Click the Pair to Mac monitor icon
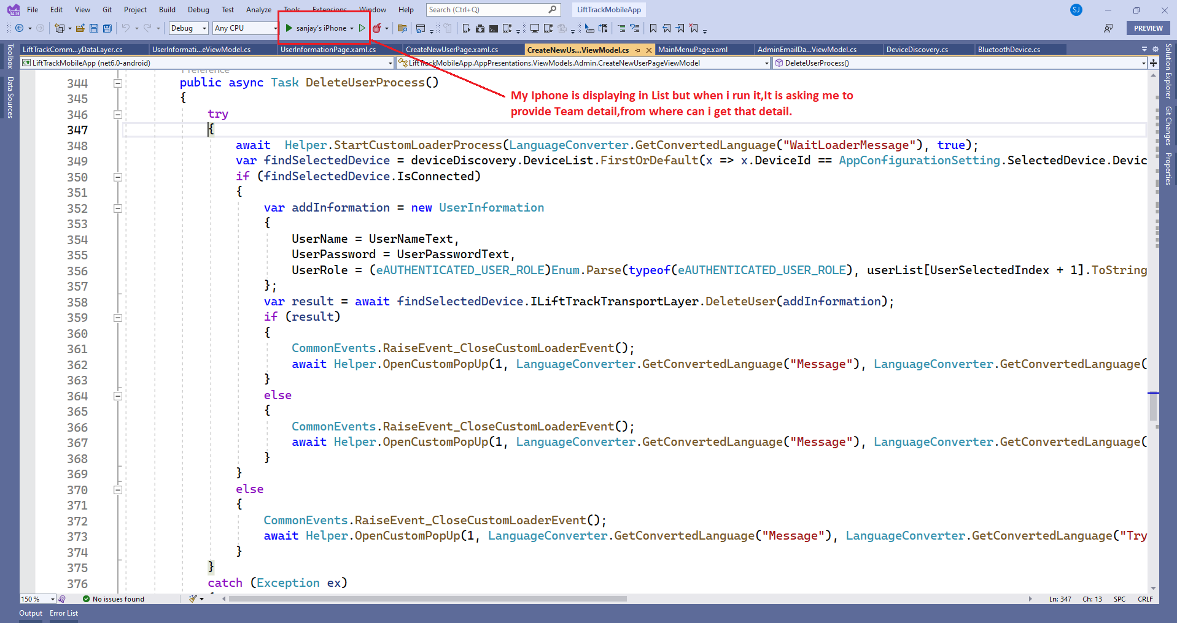The image size is (1177, 623). coord(535,28)
